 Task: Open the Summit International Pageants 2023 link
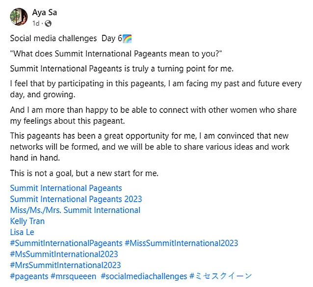76,199
